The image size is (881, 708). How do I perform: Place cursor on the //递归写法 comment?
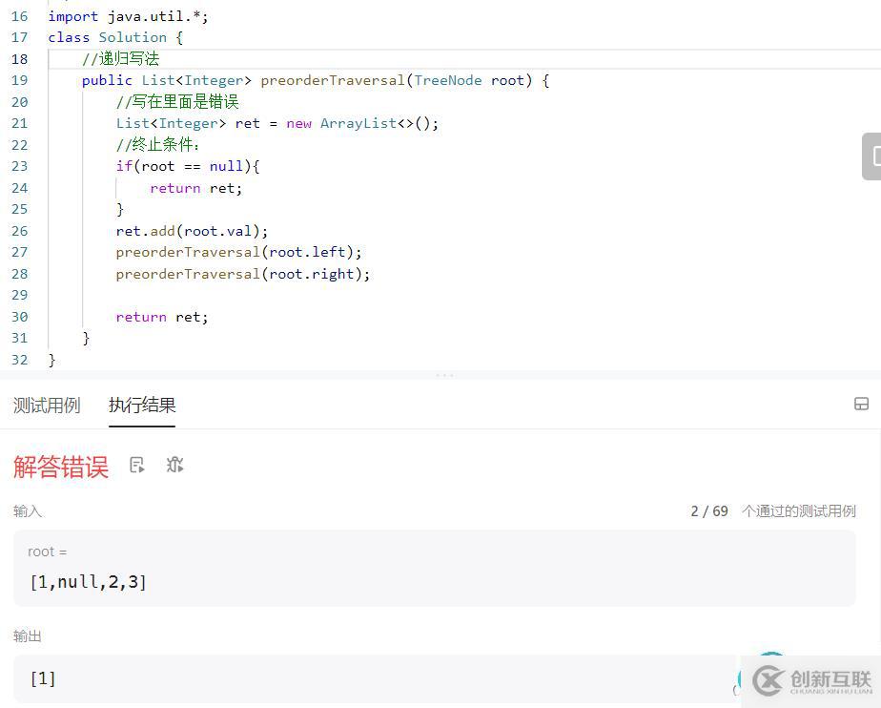(x=120, y=59)
